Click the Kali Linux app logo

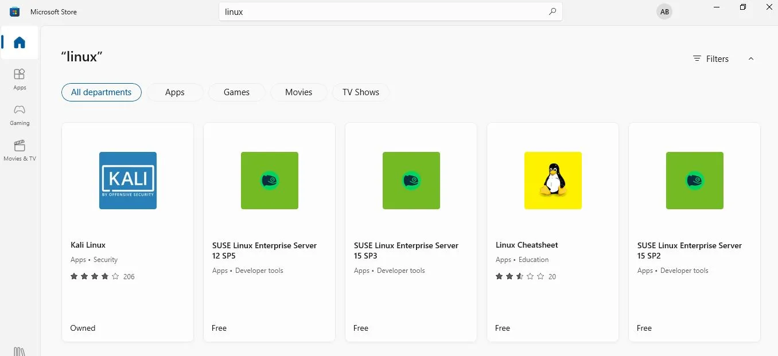[x=128, y=181]
